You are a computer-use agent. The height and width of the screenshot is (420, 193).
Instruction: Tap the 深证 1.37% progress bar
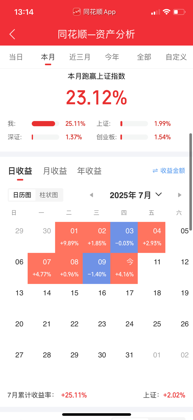click(45, 137)
